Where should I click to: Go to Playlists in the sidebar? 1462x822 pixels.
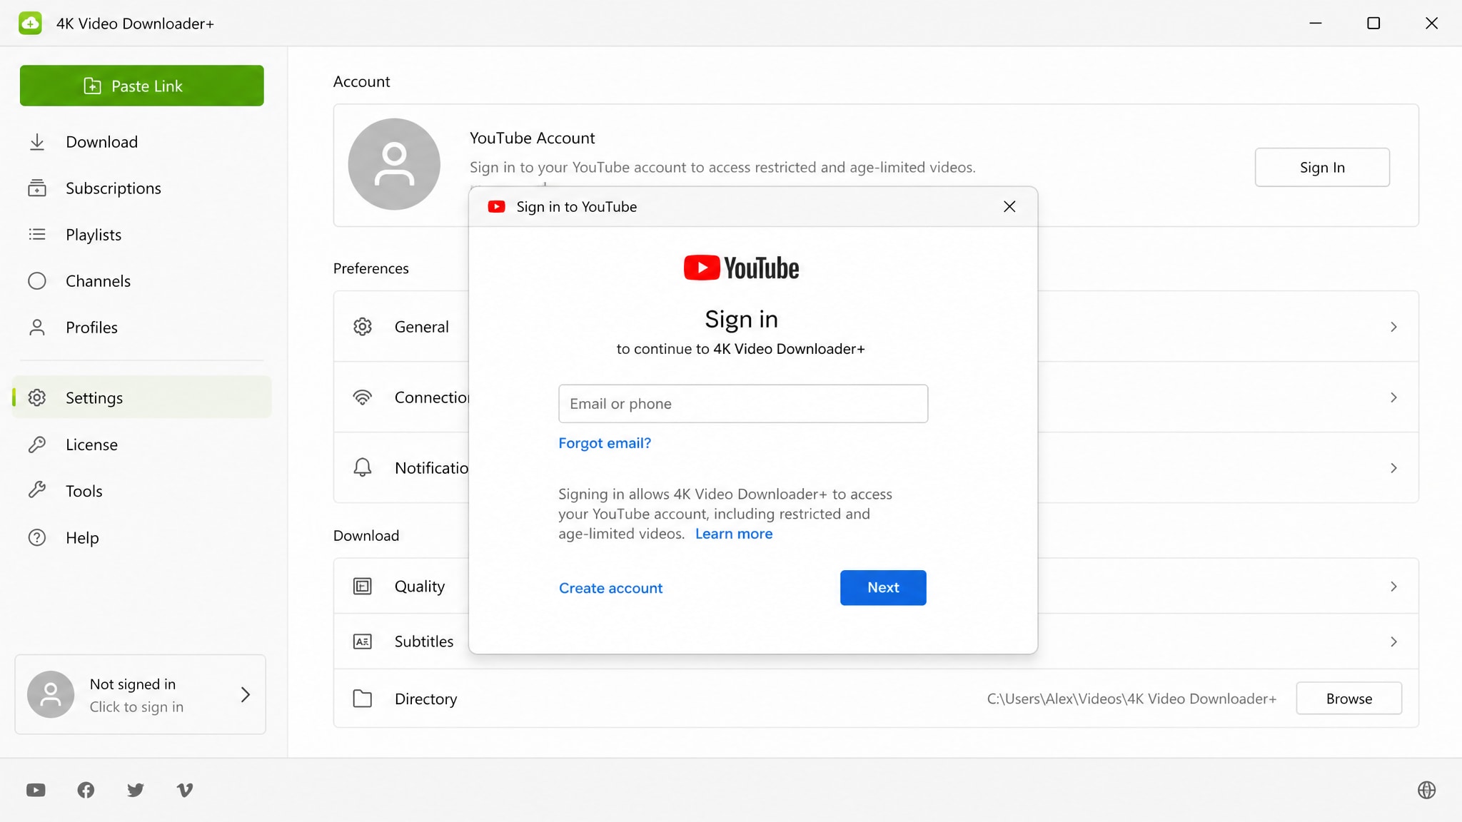[141, 235]
